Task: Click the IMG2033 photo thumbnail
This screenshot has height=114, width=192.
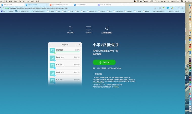Action: point(52,58)
